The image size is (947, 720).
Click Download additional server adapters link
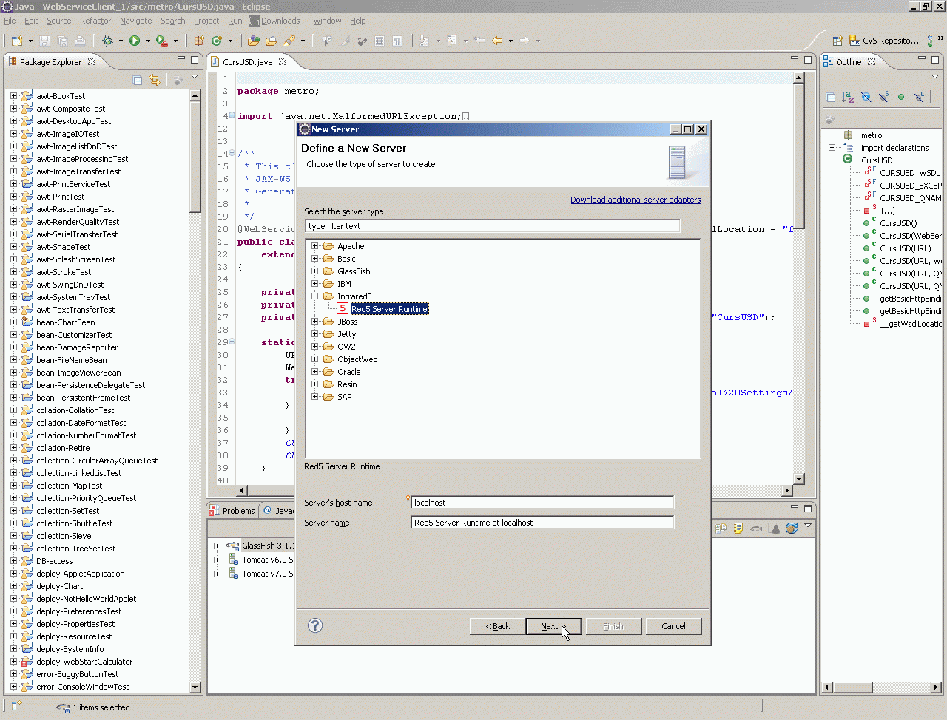(x=635, y=200)
